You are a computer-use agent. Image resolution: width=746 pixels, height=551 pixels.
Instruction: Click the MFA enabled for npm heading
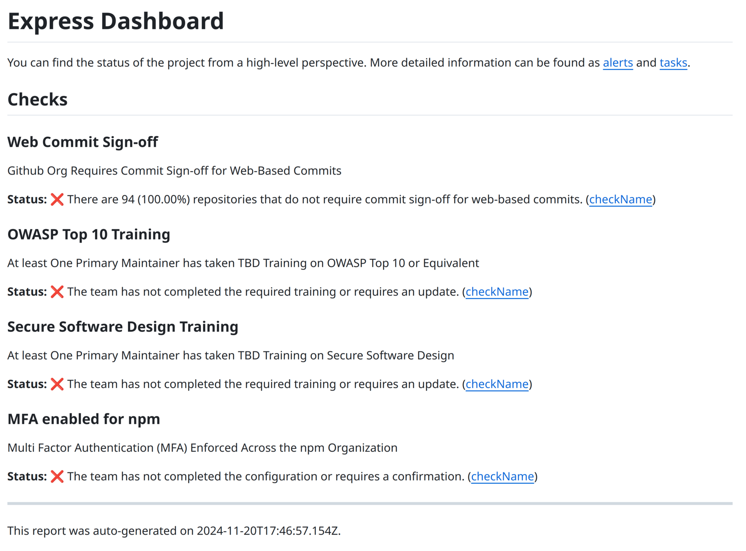coord(84,419)
